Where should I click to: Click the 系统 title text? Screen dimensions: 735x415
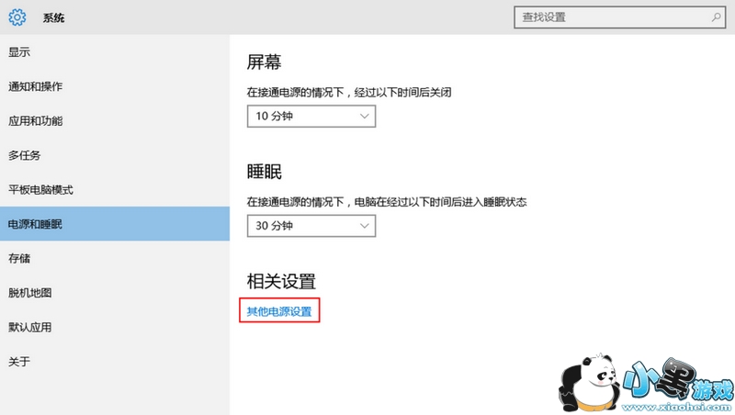click(53, 17)
